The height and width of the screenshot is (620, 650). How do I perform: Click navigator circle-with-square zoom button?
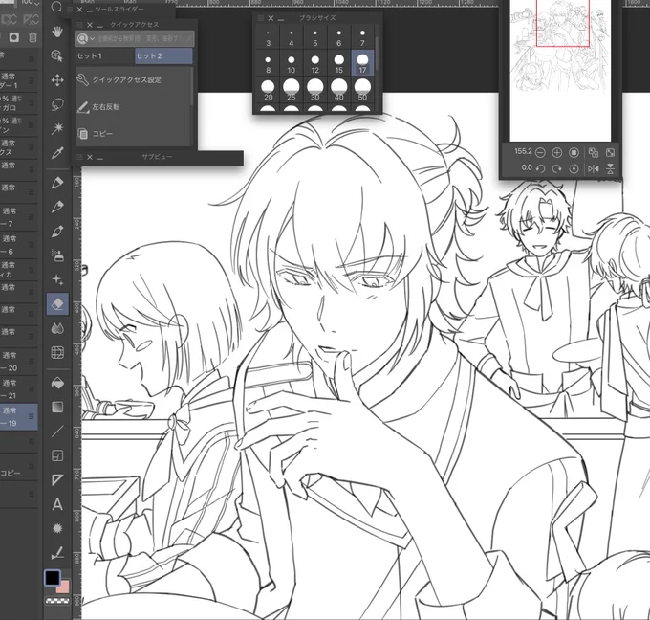pos(574,152)
